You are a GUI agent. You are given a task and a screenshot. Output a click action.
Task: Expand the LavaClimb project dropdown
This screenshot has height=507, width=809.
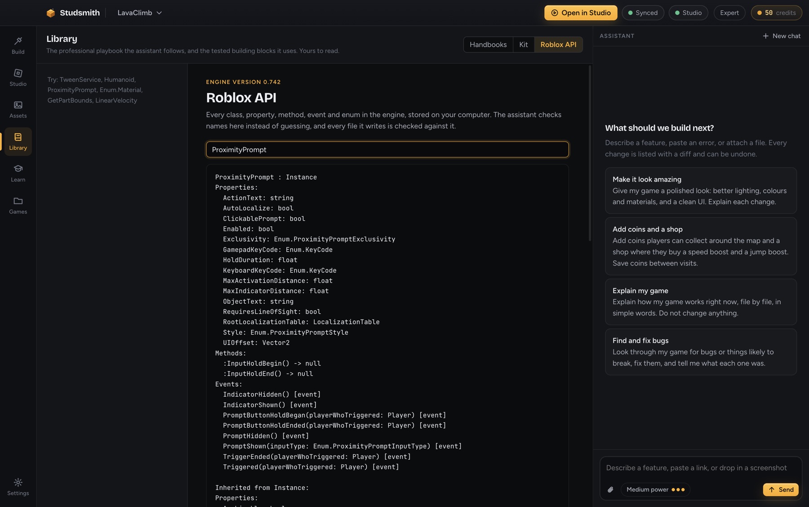[139, 13]
